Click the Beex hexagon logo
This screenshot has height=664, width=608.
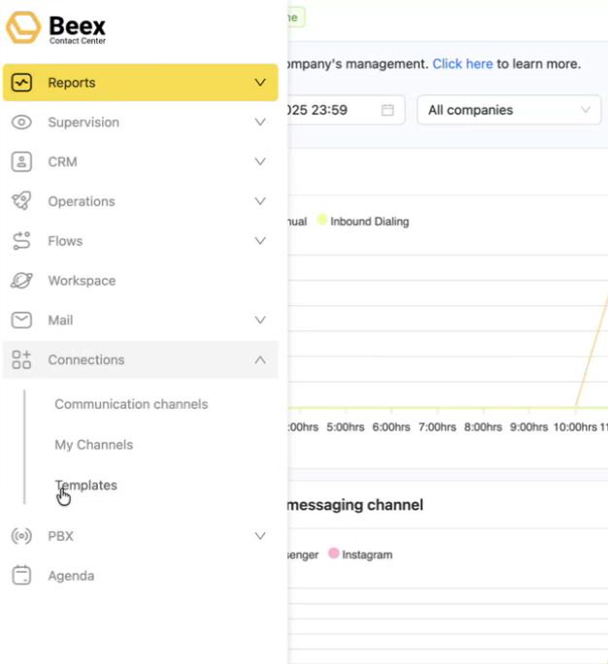coord(23,27)
